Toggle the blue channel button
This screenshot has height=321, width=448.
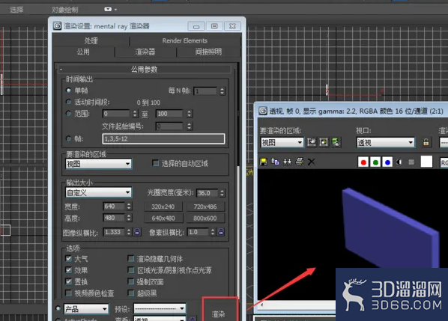387,162
